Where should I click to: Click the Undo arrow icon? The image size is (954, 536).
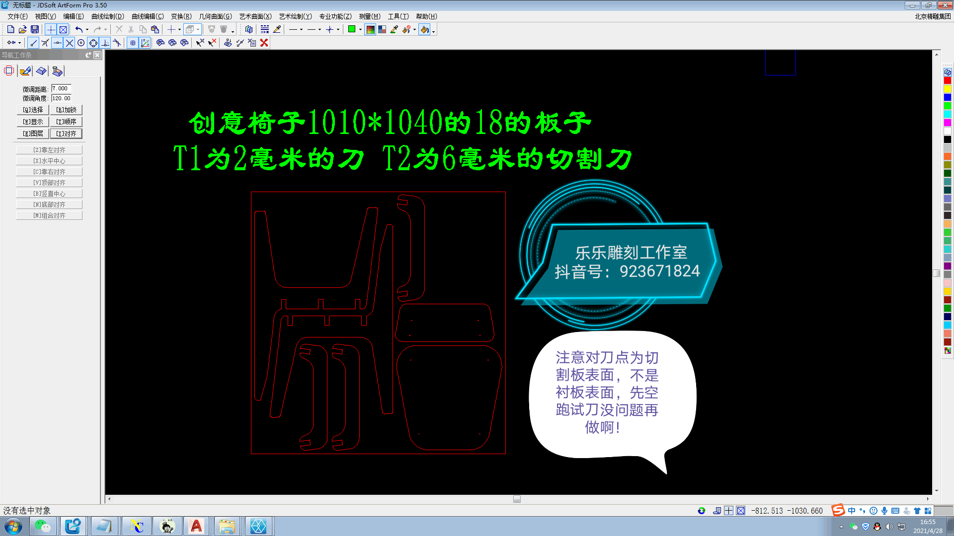coord(79,29)
